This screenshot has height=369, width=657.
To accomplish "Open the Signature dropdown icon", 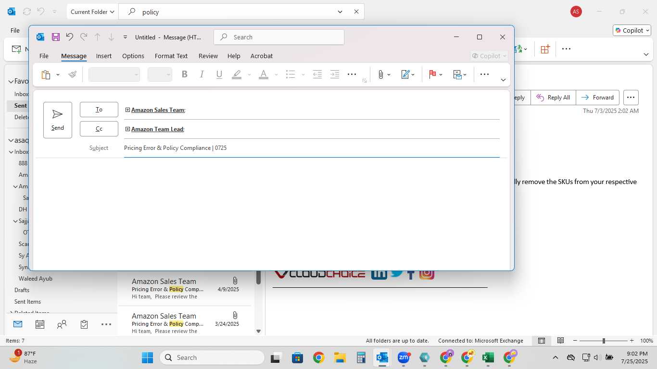I will [x=408, y=74].
